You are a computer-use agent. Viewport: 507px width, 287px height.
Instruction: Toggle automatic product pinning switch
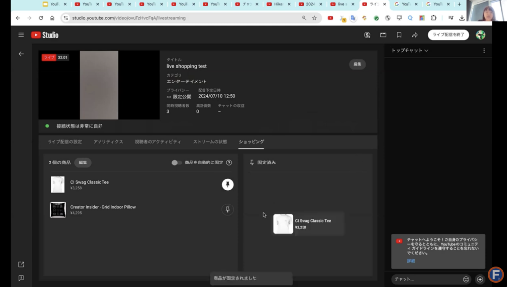click(176, 163)
